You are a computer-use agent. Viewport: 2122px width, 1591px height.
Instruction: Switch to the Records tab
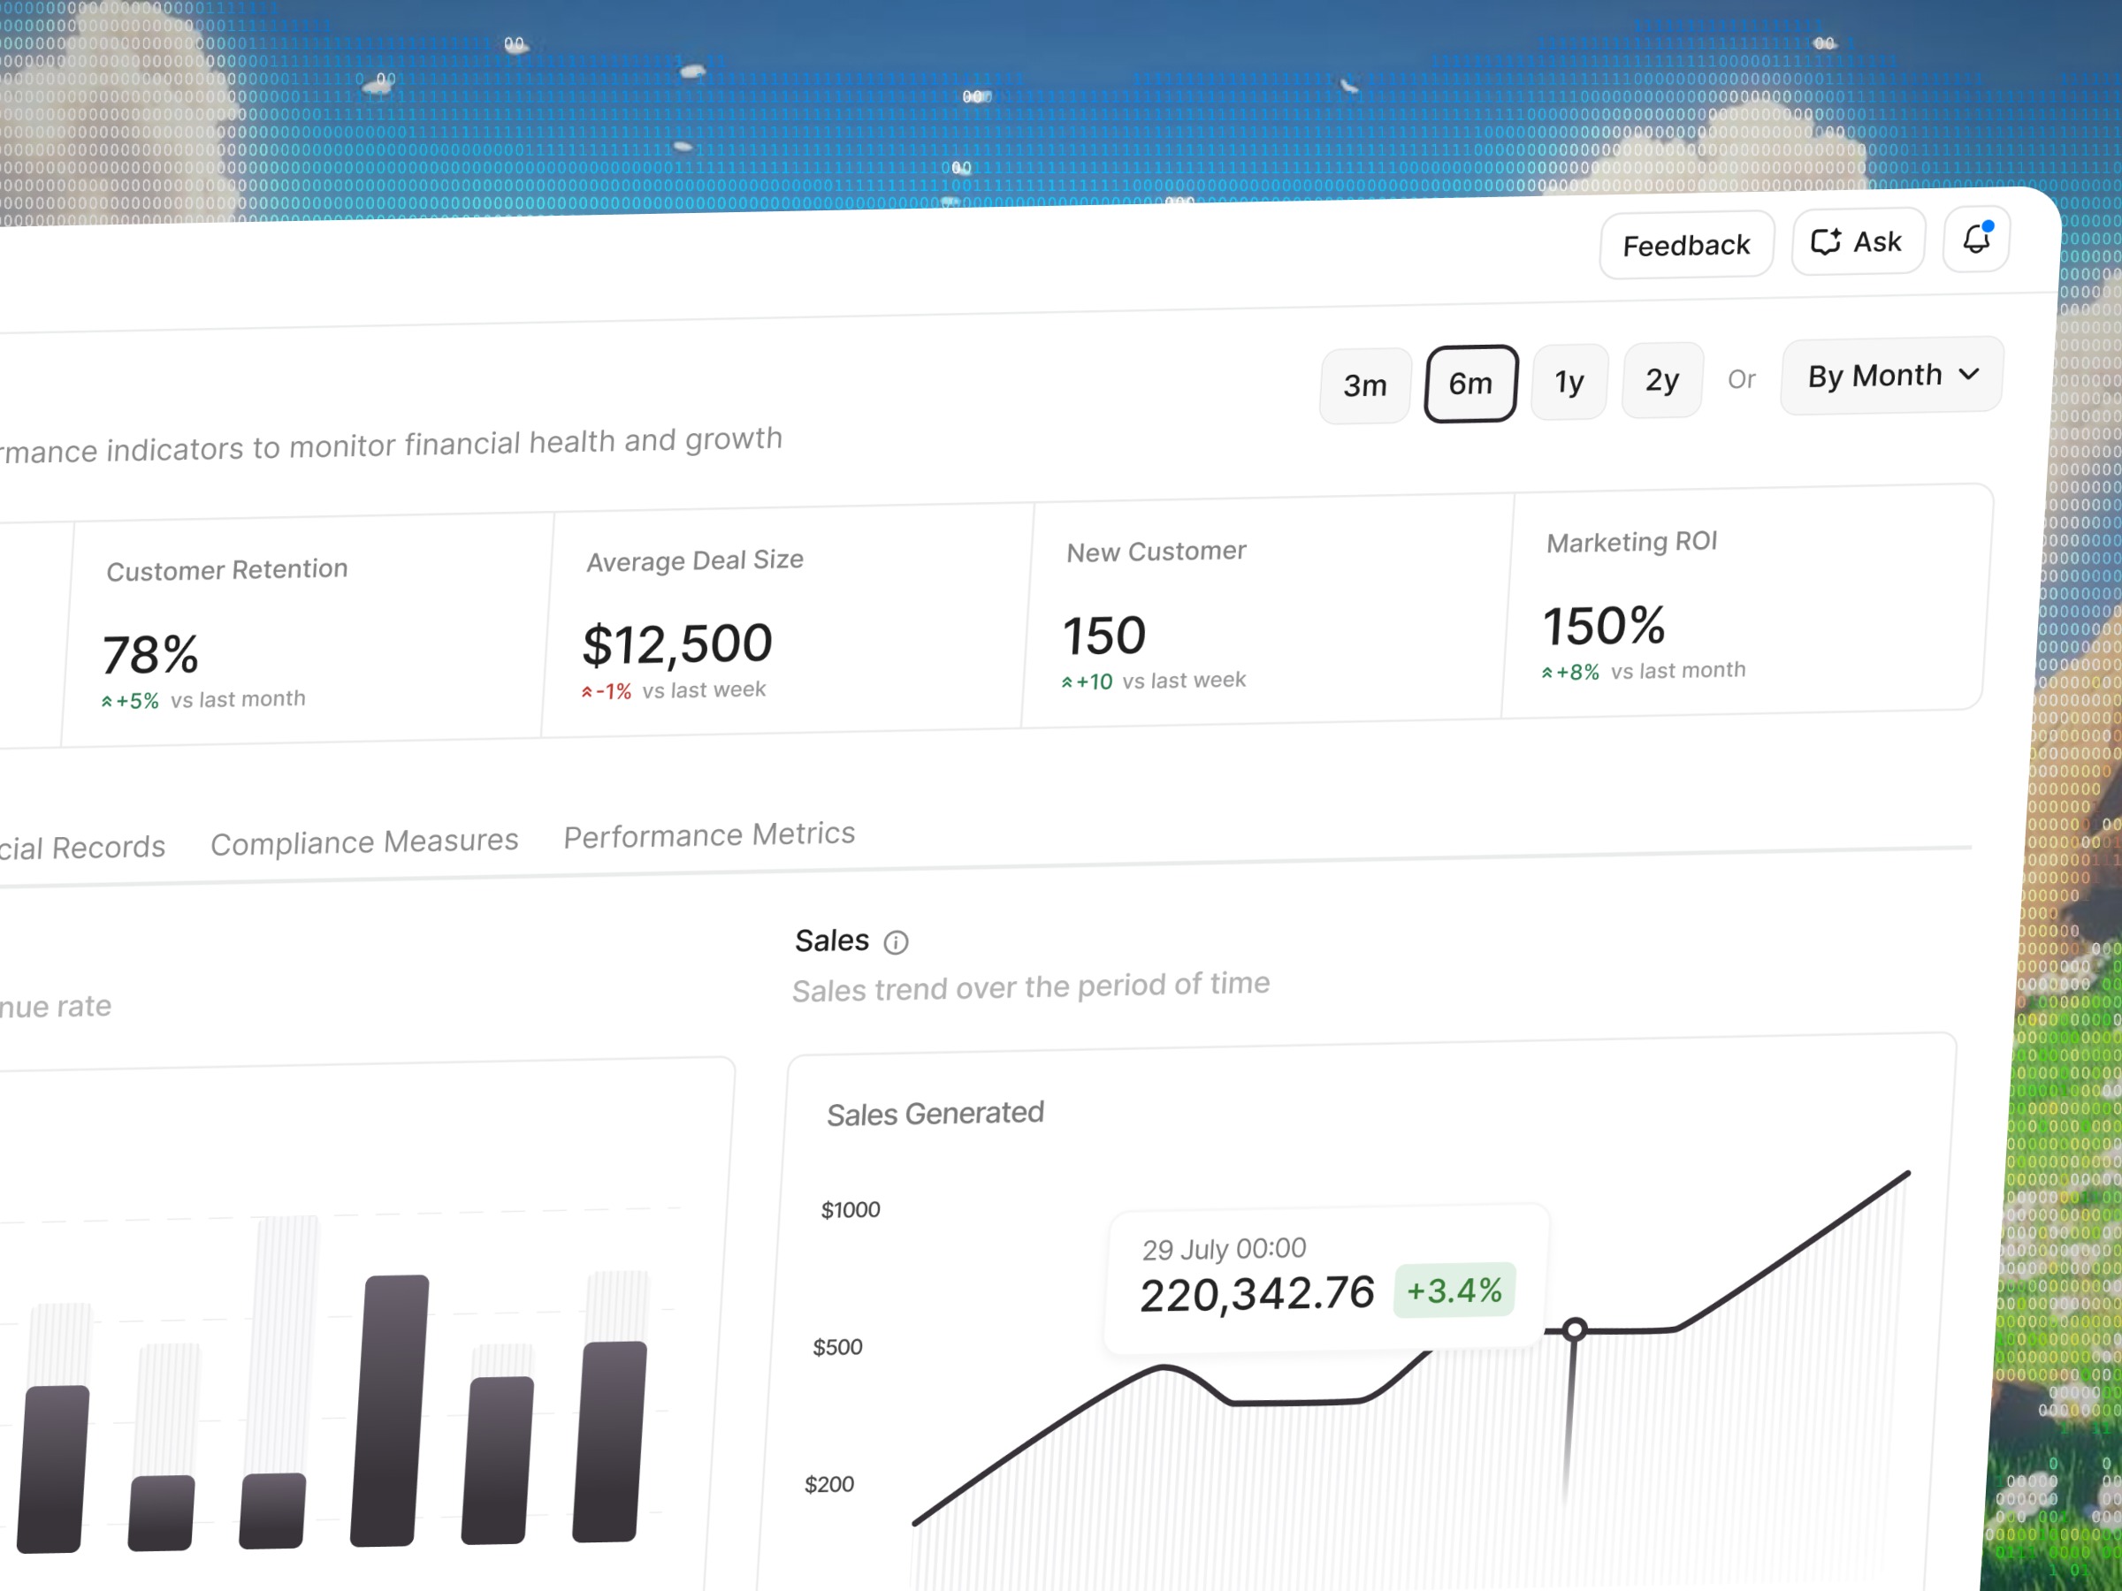tap(82, 848)
